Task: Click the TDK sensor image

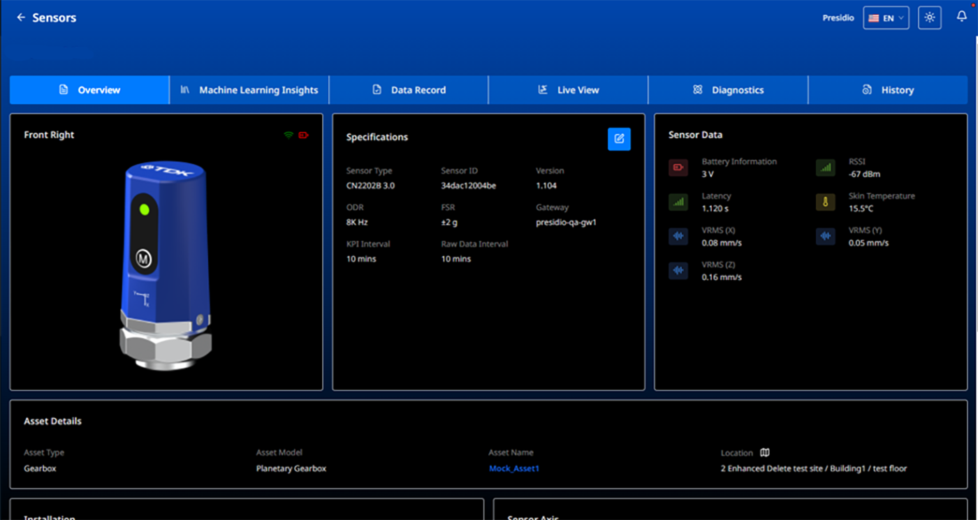Action: [166, 265]
